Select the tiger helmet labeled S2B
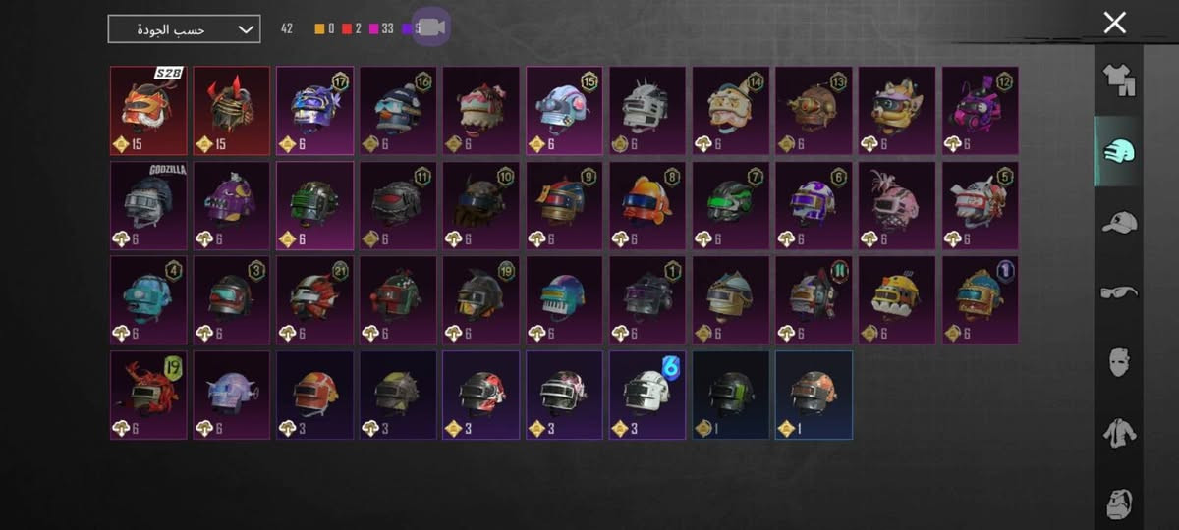The image size is (1179, 530). (x=148, y=111)
